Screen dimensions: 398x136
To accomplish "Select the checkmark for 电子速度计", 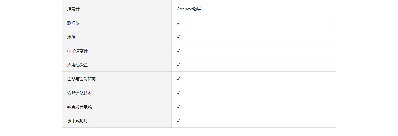I will point(178,51).
